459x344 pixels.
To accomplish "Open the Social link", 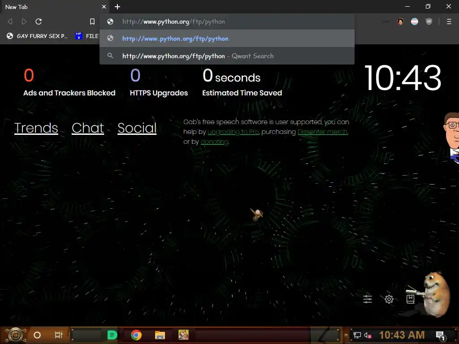I will click(137, 128).
